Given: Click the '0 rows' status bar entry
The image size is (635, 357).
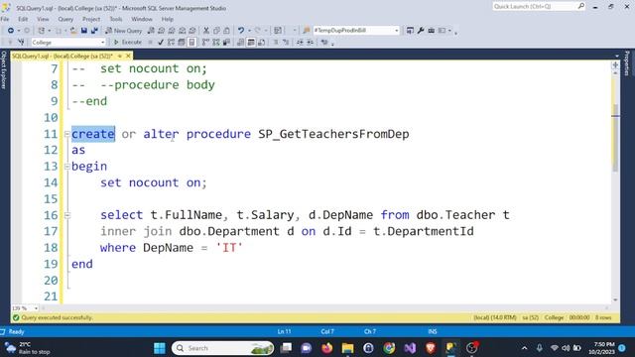Looking at the screenshot, I should 603,317.
